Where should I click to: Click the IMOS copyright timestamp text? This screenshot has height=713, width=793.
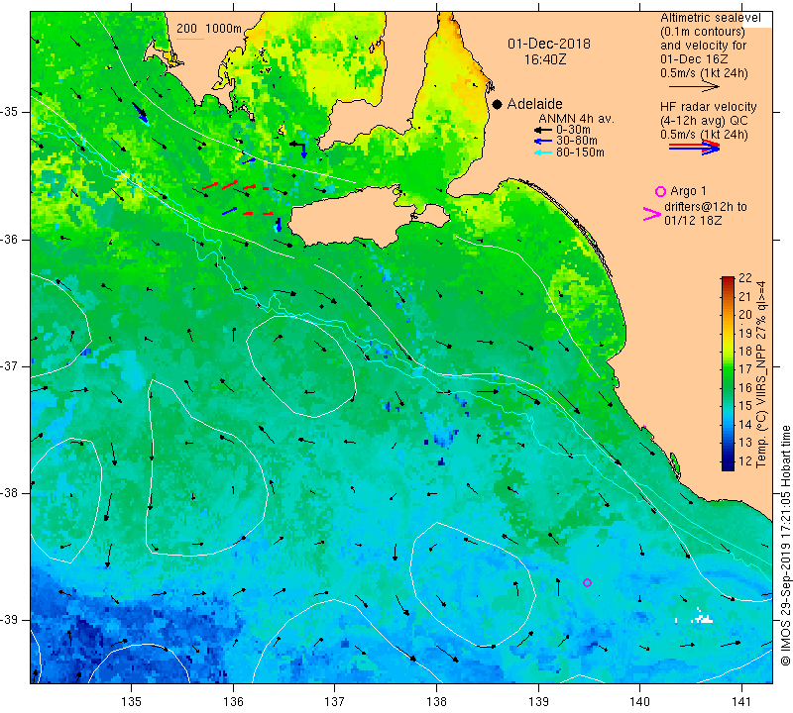785,545
